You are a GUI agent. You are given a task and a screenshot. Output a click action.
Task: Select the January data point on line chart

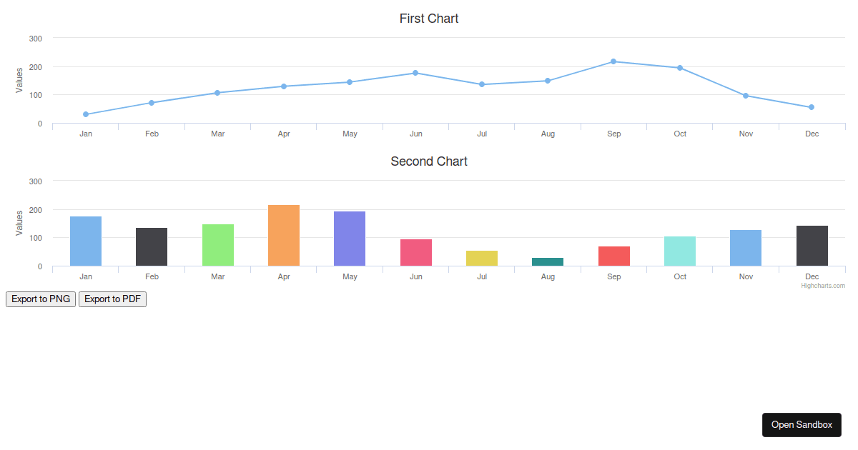[86, 114]
